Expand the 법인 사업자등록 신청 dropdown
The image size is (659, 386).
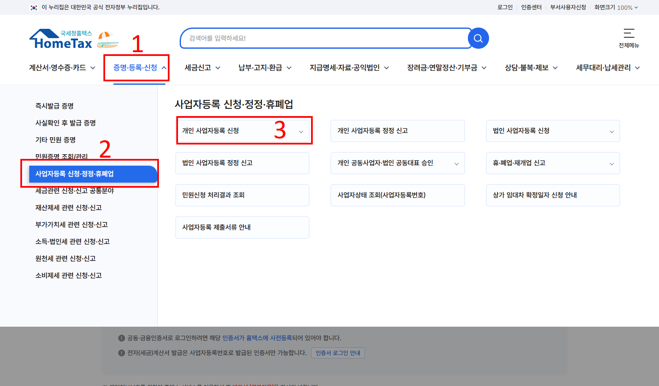click(x=612, y=131)
